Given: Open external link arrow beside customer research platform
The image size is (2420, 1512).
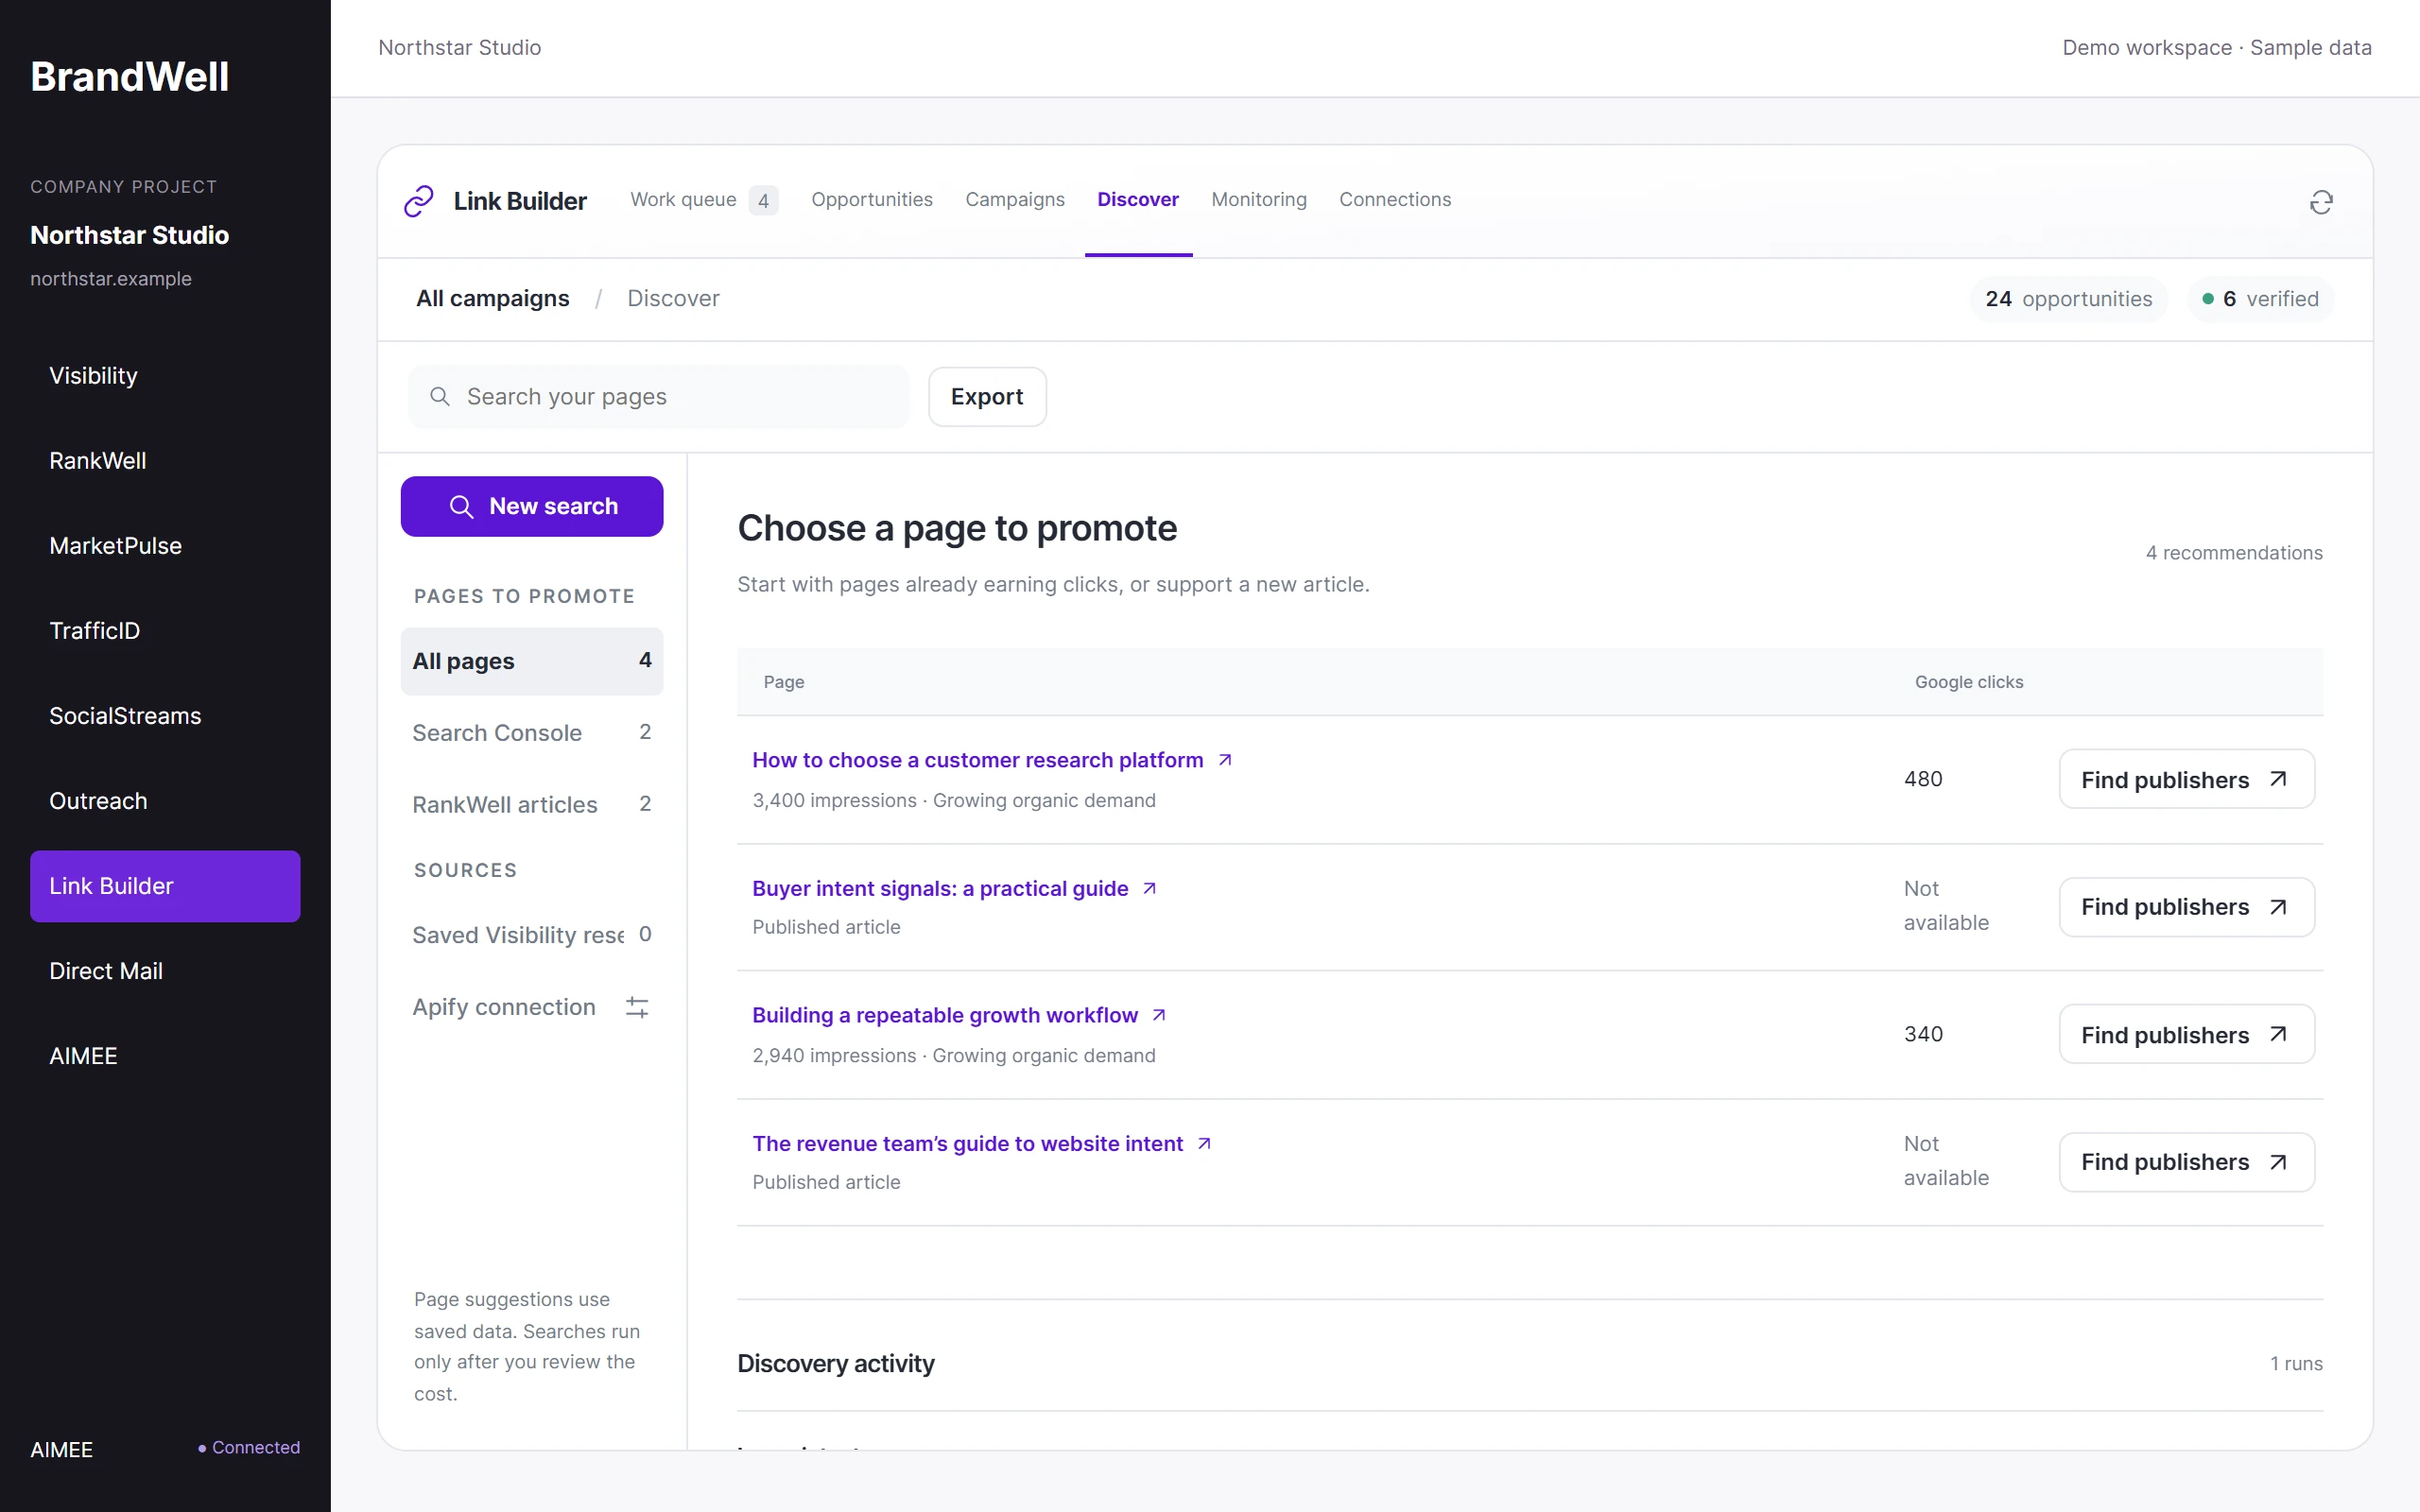Looking at the screenshot, I should coord(1225,760).
